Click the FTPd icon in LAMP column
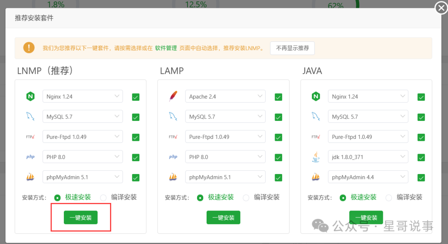This screenshot has width=448, height=244. click(x=173, y=137)
